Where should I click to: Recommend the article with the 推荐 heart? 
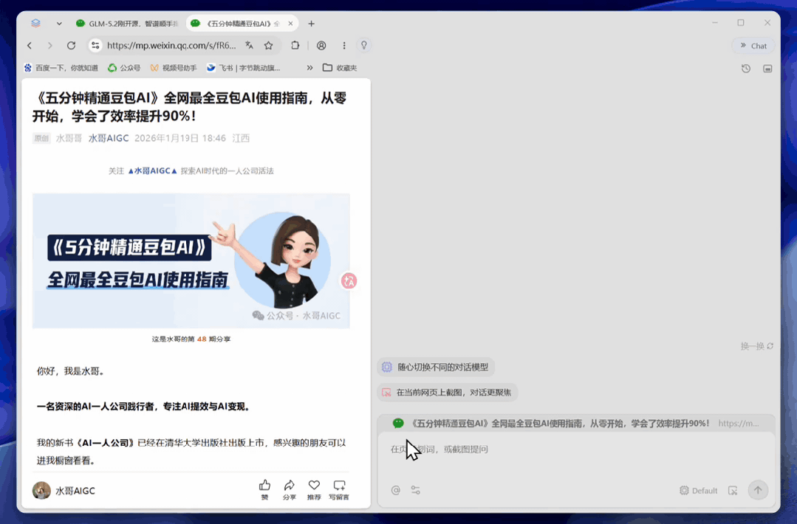[314, 490]
